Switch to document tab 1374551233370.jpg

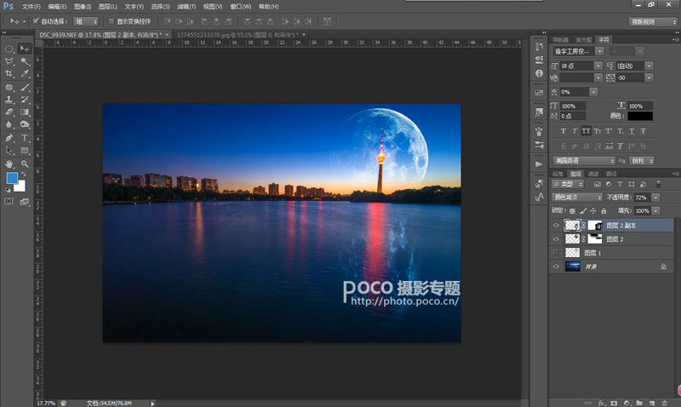237,34
